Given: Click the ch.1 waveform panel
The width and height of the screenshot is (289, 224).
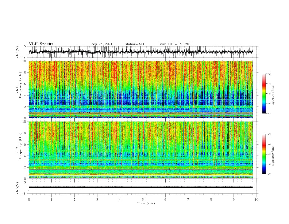Looking at the screenshot, I should coord(143,52).
